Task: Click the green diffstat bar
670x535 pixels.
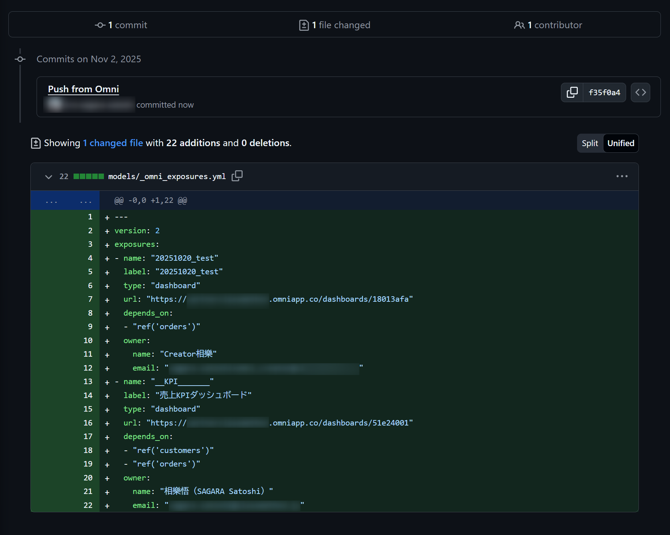Action: tap(89, 176)
